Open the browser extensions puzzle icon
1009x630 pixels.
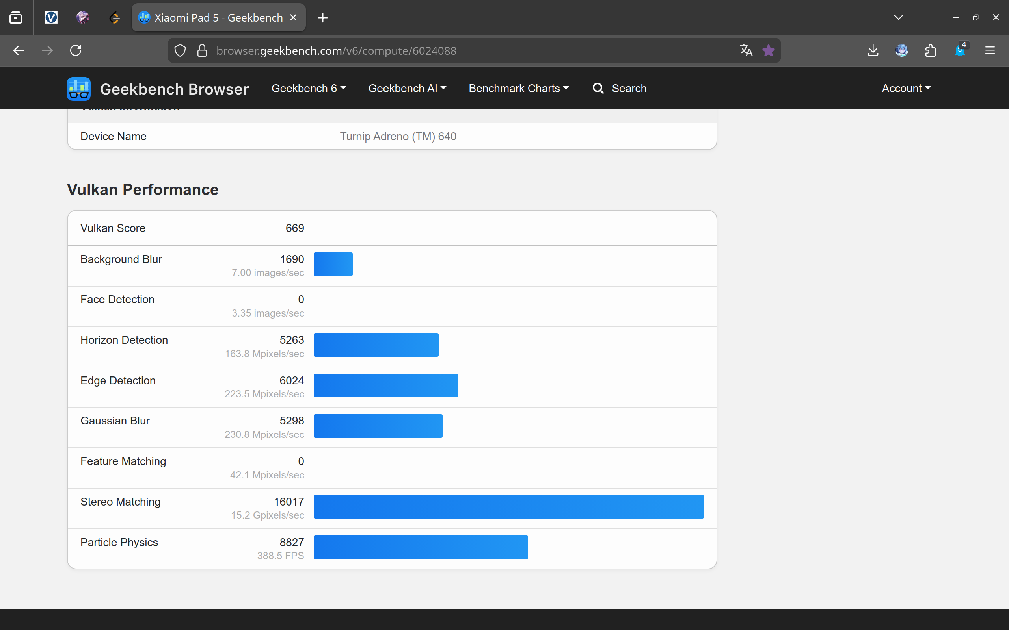[x=930, y=50]
